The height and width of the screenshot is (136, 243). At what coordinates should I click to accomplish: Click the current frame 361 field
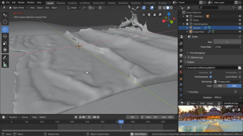click(133, 117)
